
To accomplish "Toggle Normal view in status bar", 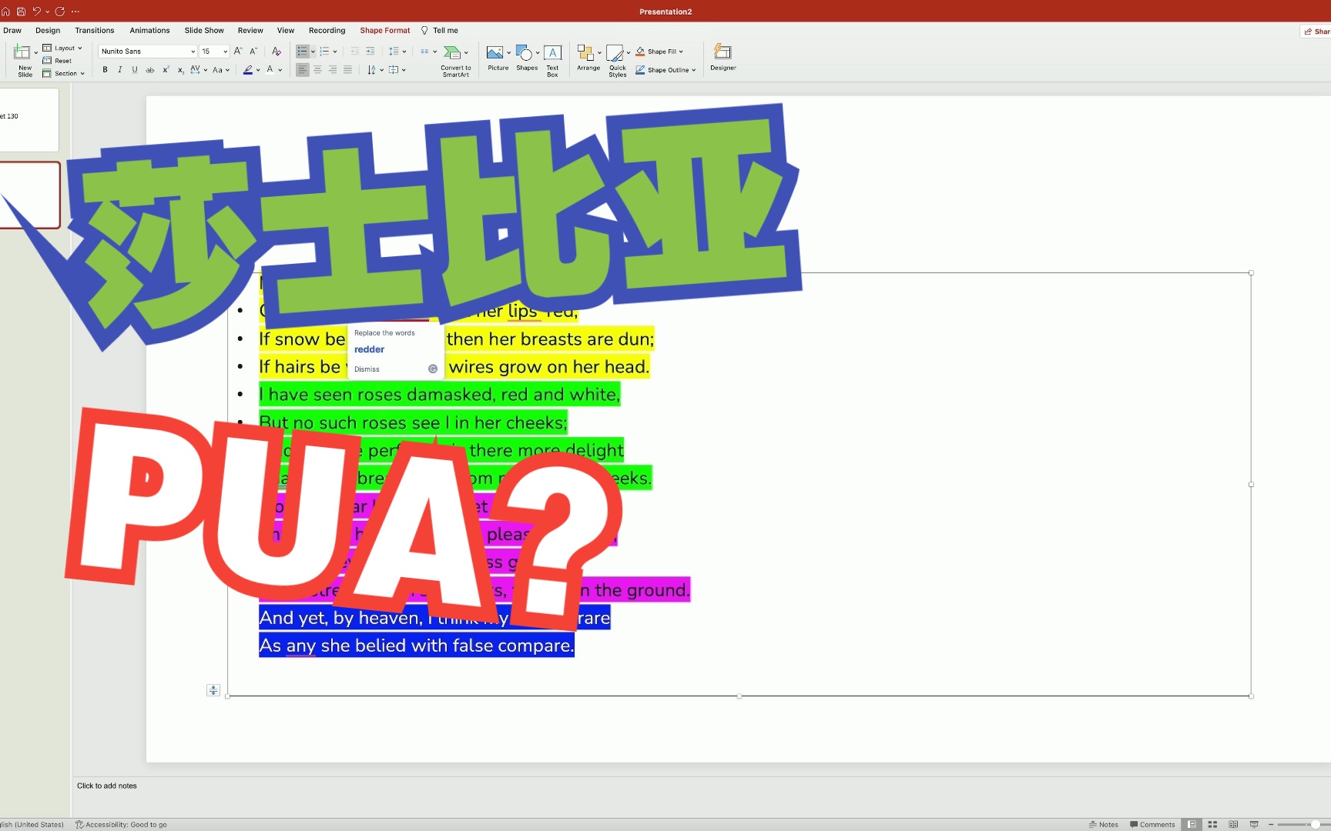I will 1192,824.
